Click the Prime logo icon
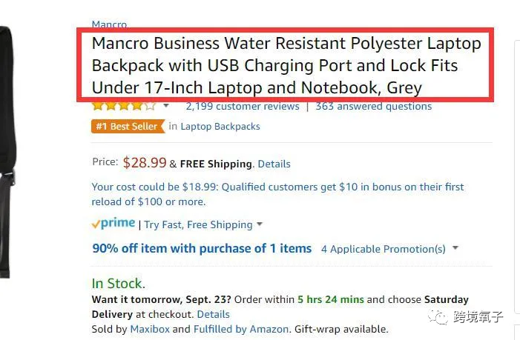This screenshot has width=520, height=340. pyautogui.click(x=113, y=224)
